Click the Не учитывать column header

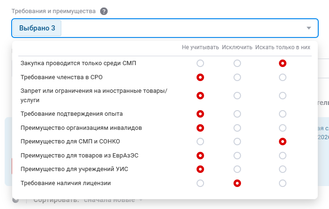pos(200,47)
